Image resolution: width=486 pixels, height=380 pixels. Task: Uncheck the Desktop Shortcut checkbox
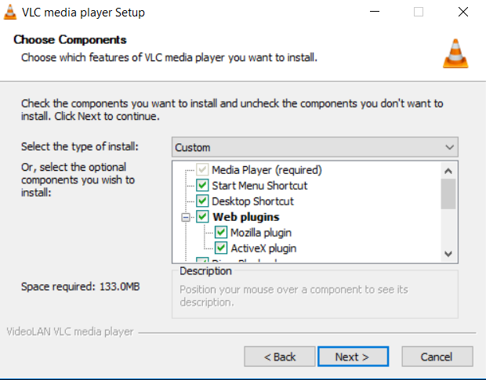tap(203, 201)
